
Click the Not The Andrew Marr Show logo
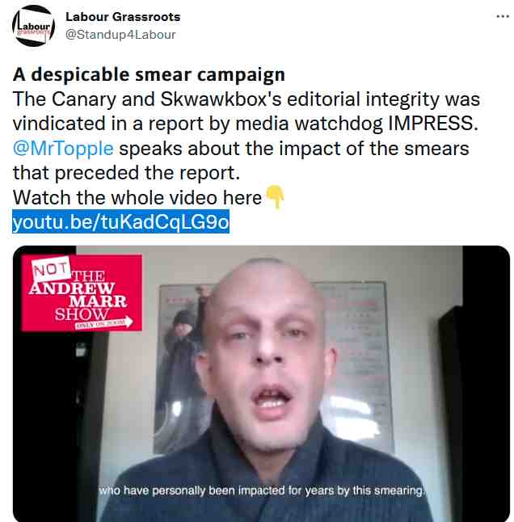[82, 293]
